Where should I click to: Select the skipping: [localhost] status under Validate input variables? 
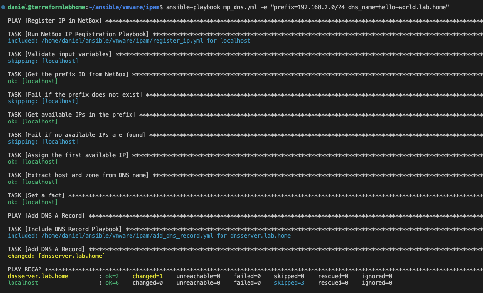point(42,61)
